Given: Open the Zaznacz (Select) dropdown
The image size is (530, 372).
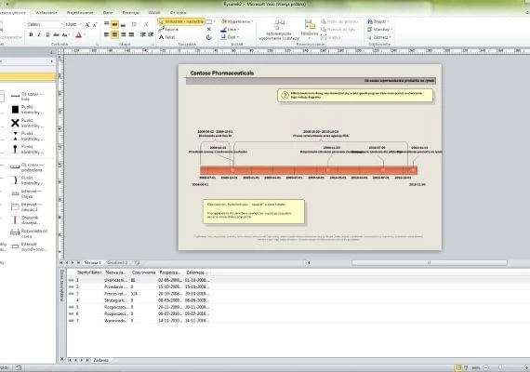Looking at the screenshot, I should tap(379, 37).
